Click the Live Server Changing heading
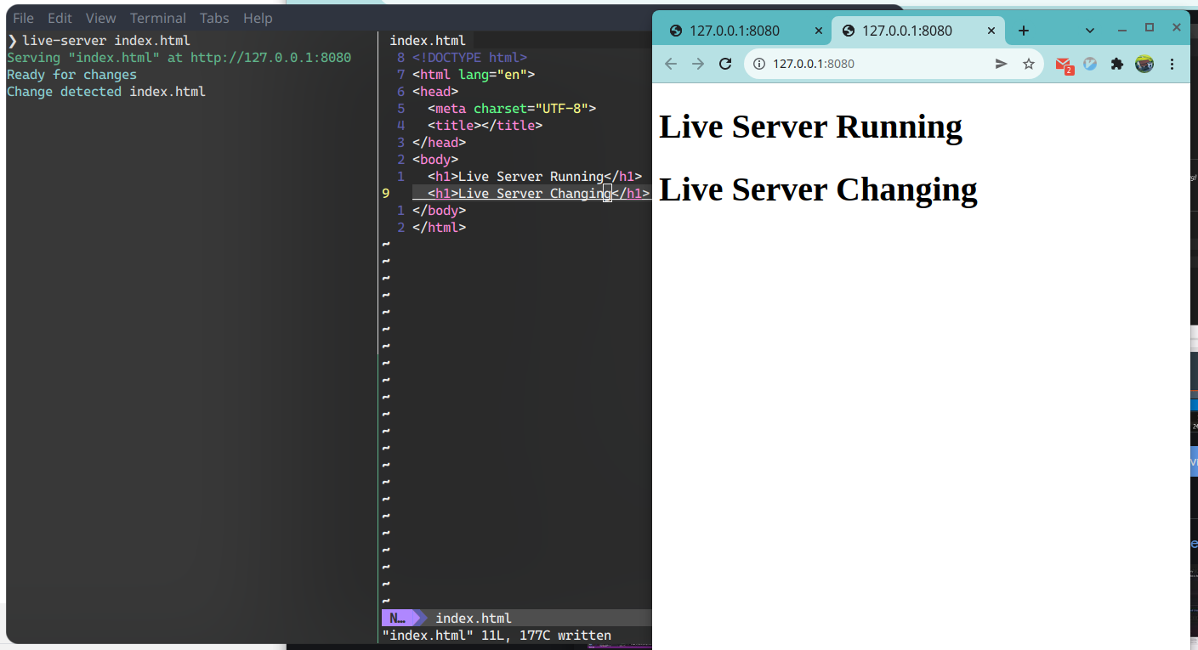 click(818, 189)
